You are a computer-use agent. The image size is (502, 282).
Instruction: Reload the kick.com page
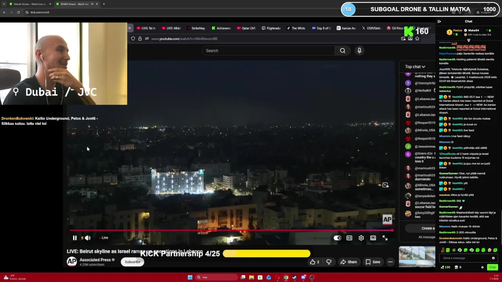click(x=18, y=12)
